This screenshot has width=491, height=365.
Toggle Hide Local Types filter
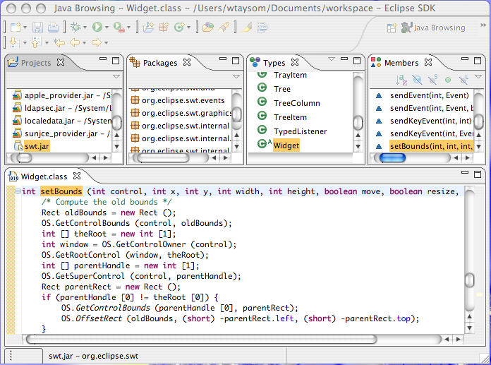tap(463, 80)
